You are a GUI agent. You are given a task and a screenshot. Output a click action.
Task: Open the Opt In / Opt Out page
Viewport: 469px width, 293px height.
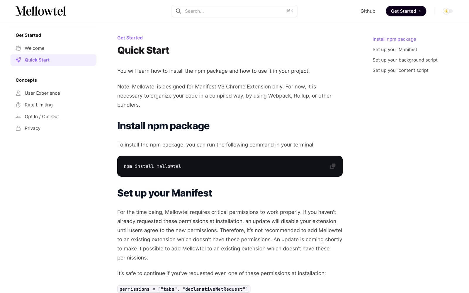(42, 116)
